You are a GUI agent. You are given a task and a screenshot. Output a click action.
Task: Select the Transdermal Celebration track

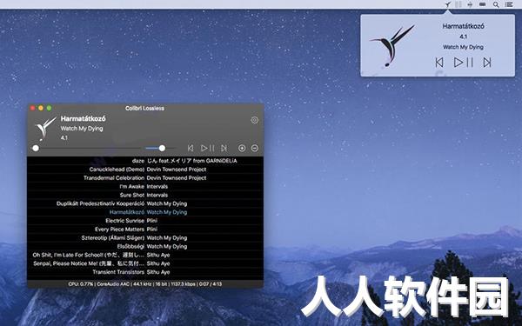(x=145, y=178)
